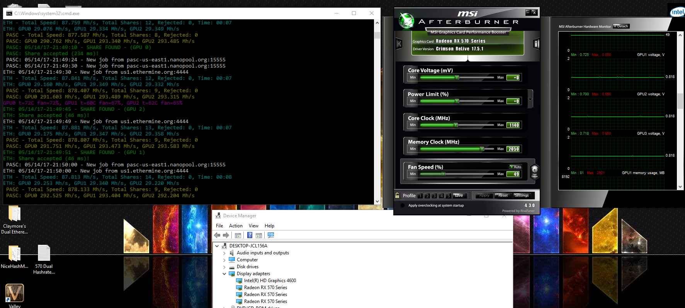Open the Action menu in Device Manager
Viewport: 685px width, 308px height.
pos(236,226)
